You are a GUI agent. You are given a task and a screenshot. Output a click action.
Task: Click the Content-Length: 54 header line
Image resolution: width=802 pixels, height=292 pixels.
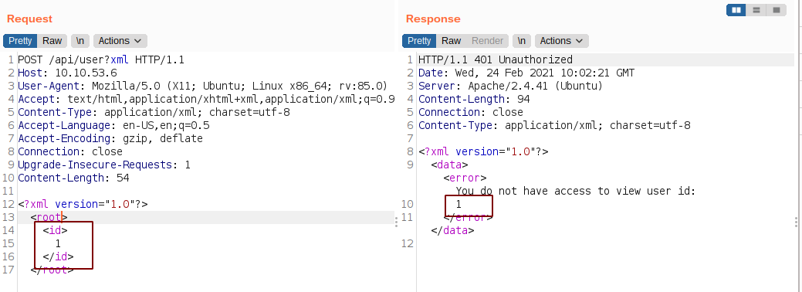point(73,178)
